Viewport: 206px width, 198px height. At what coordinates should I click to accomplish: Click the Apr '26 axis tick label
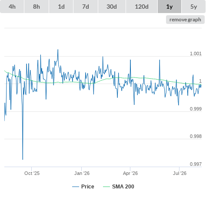pyautogui.click(x=130, y=173)
